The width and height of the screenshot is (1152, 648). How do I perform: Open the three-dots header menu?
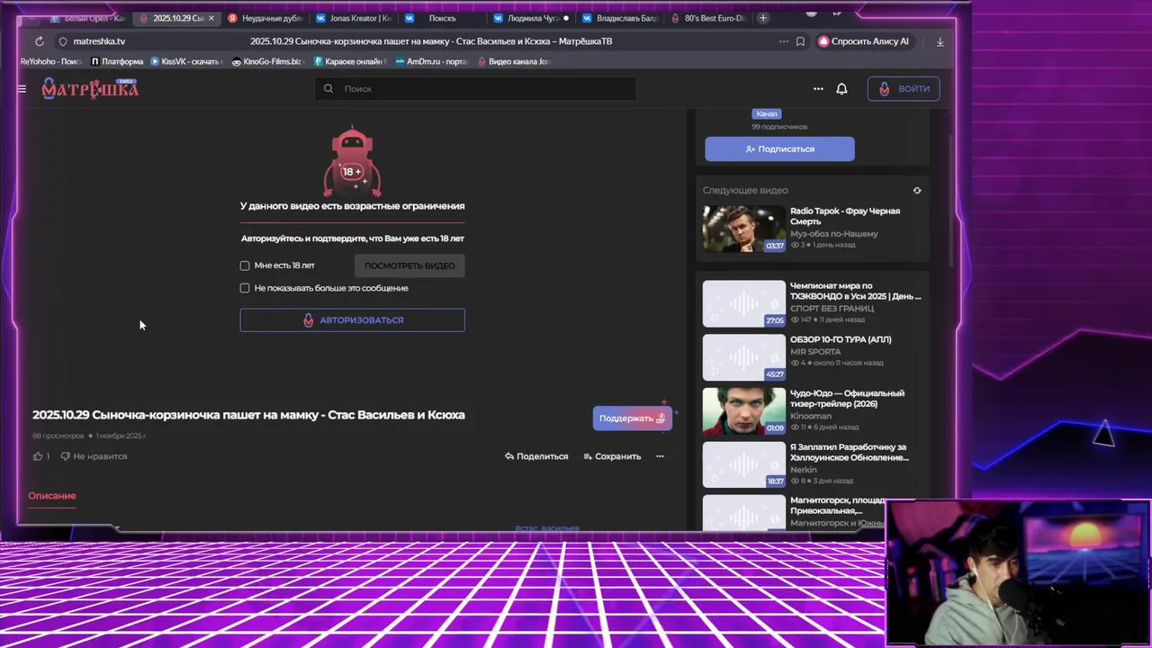818,88
